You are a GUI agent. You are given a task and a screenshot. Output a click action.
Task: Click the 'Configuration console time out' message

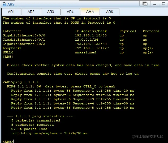click(73, 74)
